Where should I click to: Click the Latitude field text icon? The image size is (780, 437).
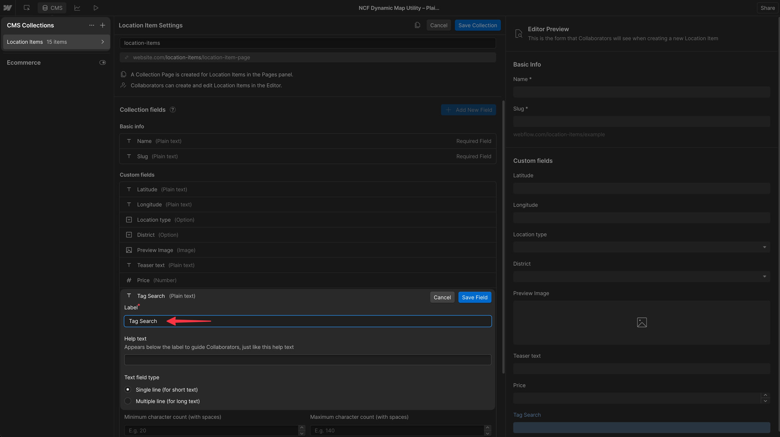pyautogui.click(x=129, y=189)
